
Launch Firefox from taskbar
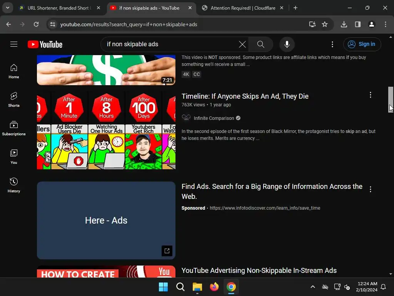point(214,287)
